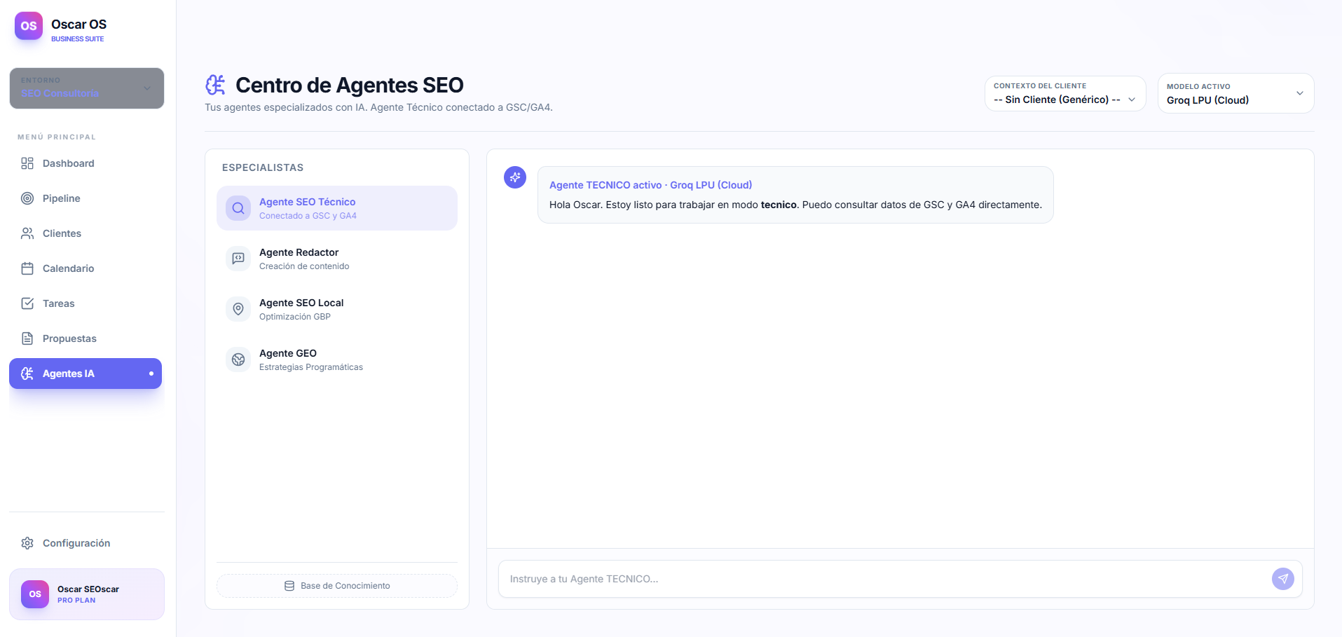1342x637 pixels.
Task: Open the Contexto del Cliente dropdown
Action: click(x=1064, y=93)
